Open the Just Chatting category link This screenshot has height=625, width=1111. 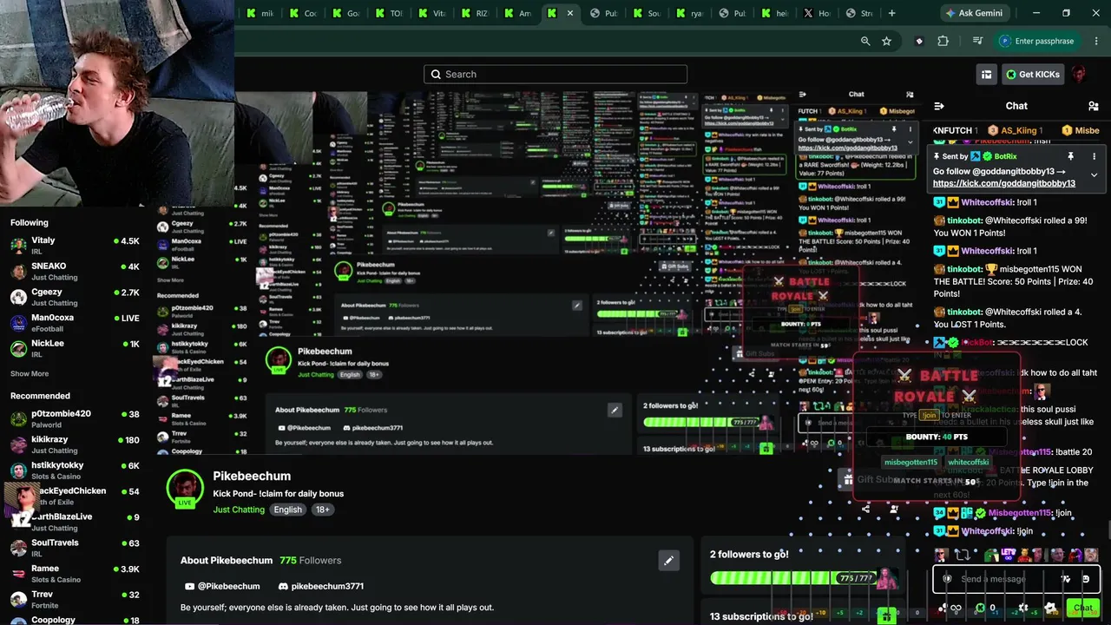coord(239,510)
